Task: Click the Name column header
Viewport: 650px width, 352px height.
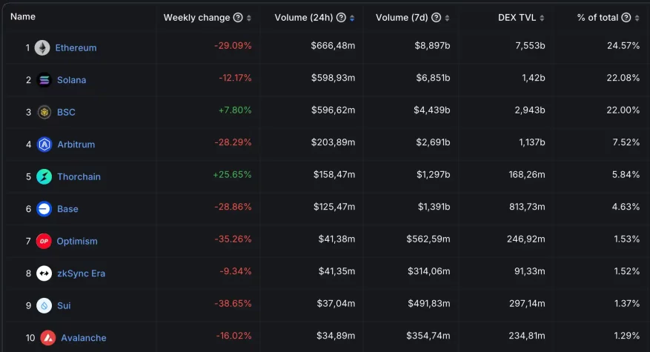Action: [x=23, y=16]
